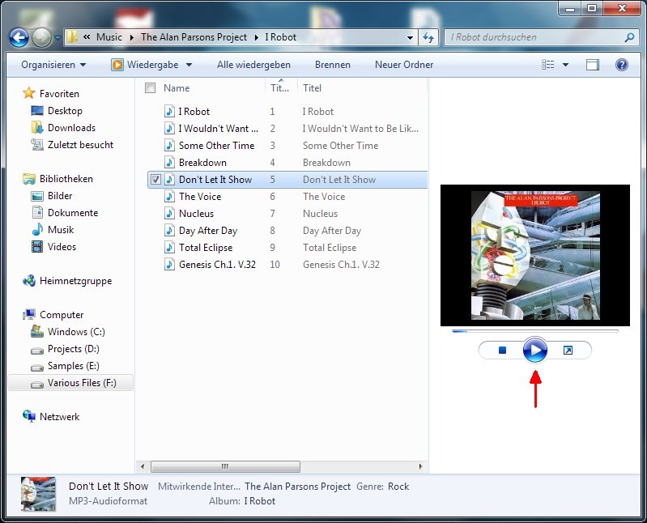
Task: Select the I Robot file icon
Action: (x=169, y=112)
